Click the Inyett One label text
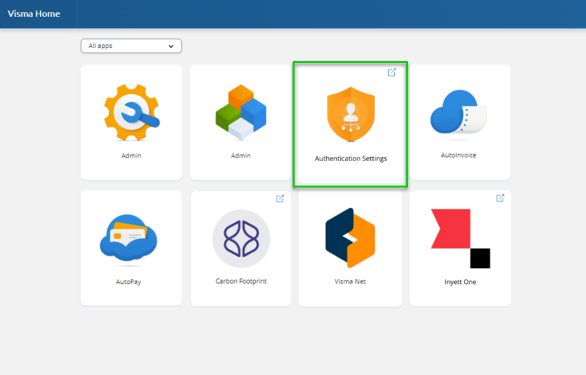586x375 pixels. [x=460, y=282]
